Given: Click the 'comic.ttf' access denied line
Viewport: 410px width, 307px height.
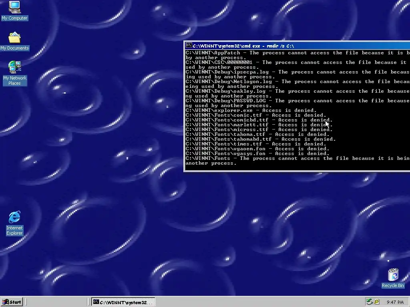Looking at the screenshot, I should click(x=256, y=115).
